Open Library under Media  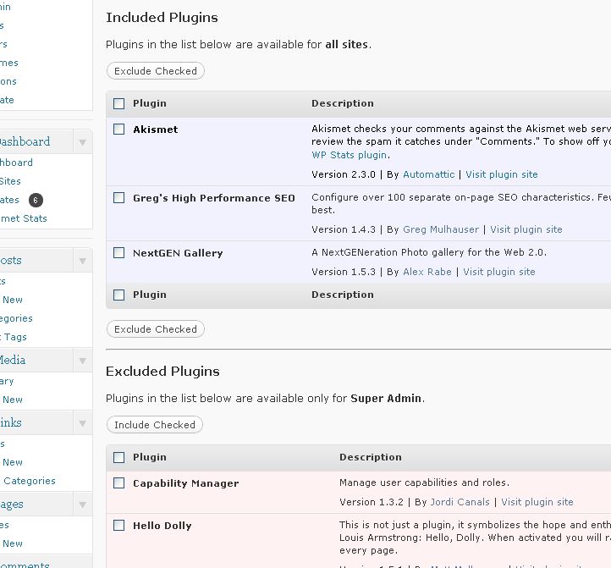tap(7, 381)
